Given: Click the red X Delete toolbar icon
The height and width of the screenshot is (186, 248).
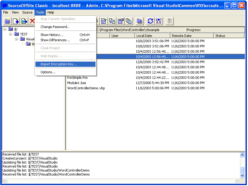Looking at the screenshot, I should 32,21.
